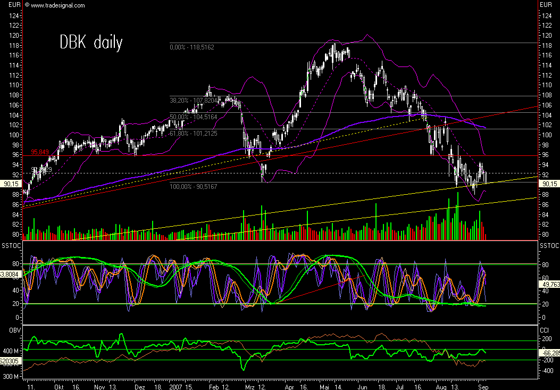Click the '-200' CCI axis label
Screen dimensions: 560x390
click(547, 360)
